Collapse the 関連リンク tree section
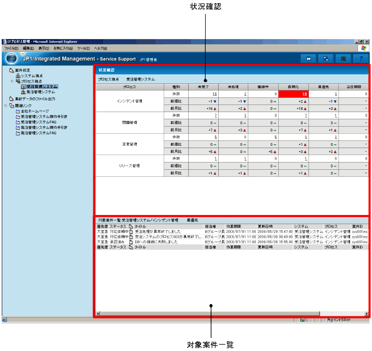372x351 pixels. [5, 106]
